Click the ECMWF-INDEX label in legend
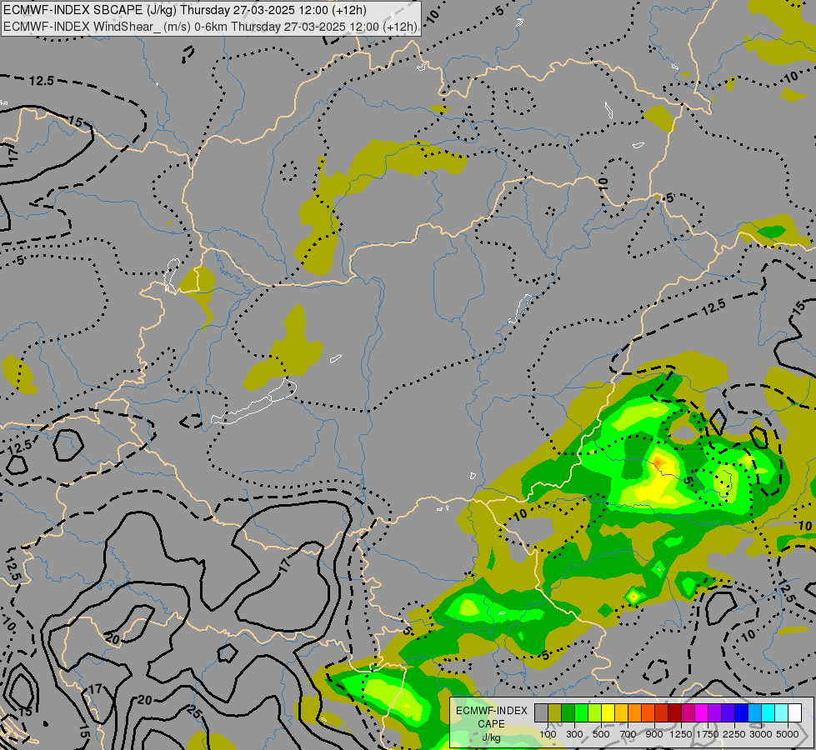This screenshot has width=816, height=750. click(x=491, y=711)
